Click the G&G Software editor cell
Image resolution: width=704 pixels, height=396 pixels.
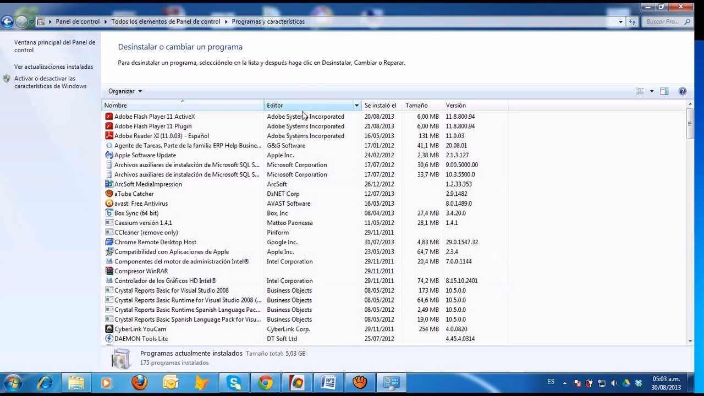[286, 146]
